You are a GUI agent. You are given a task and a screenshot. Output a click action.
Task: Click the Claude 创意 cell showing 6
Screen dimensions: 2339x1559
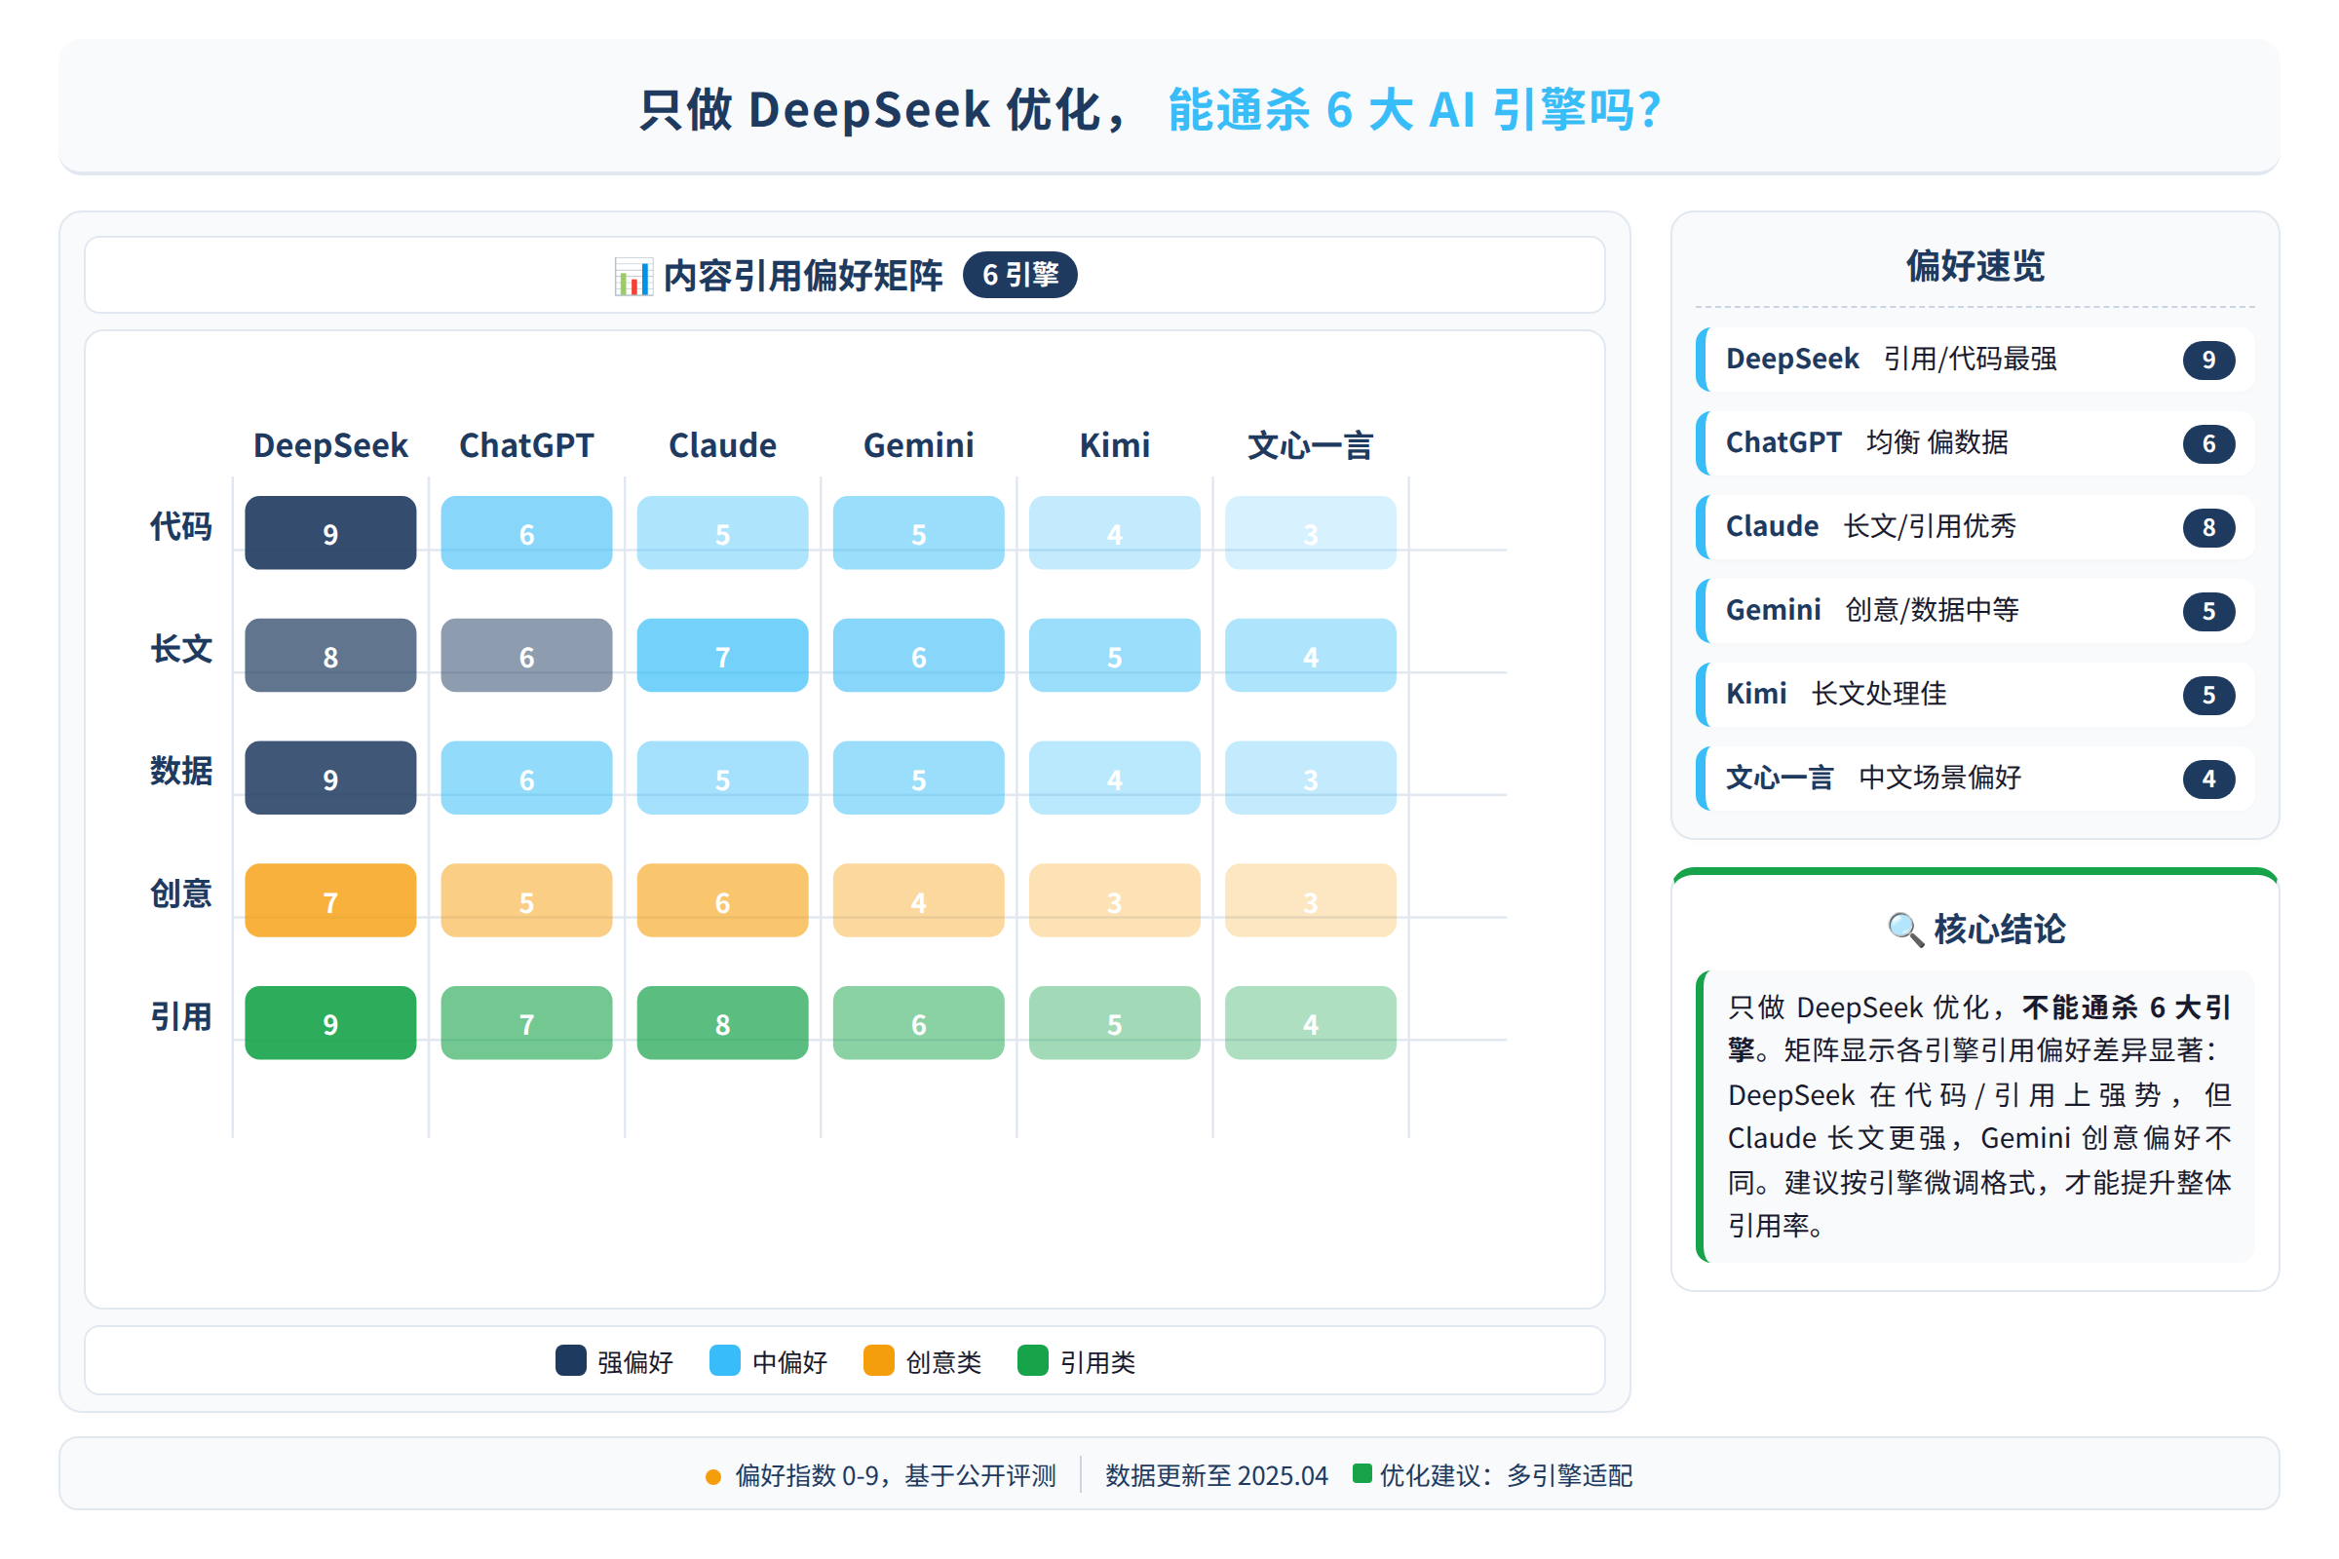click(x=722, y=899)
